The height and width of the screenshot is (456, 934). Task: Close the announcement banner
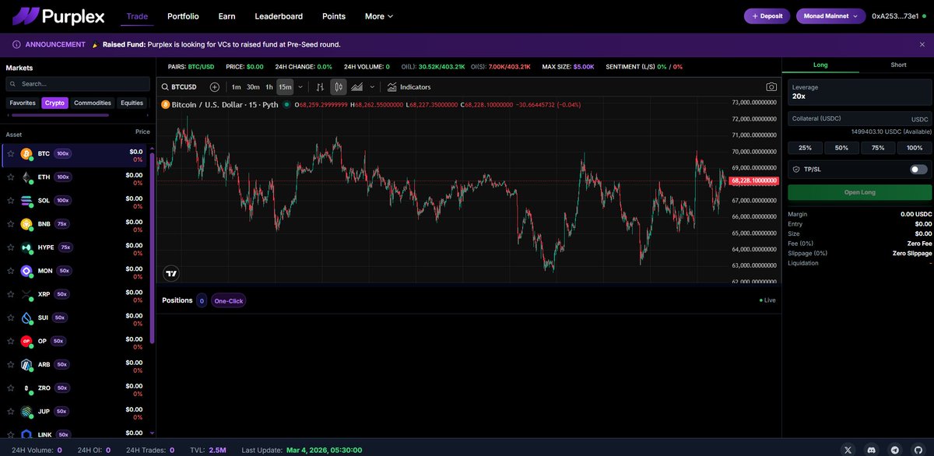922,44
